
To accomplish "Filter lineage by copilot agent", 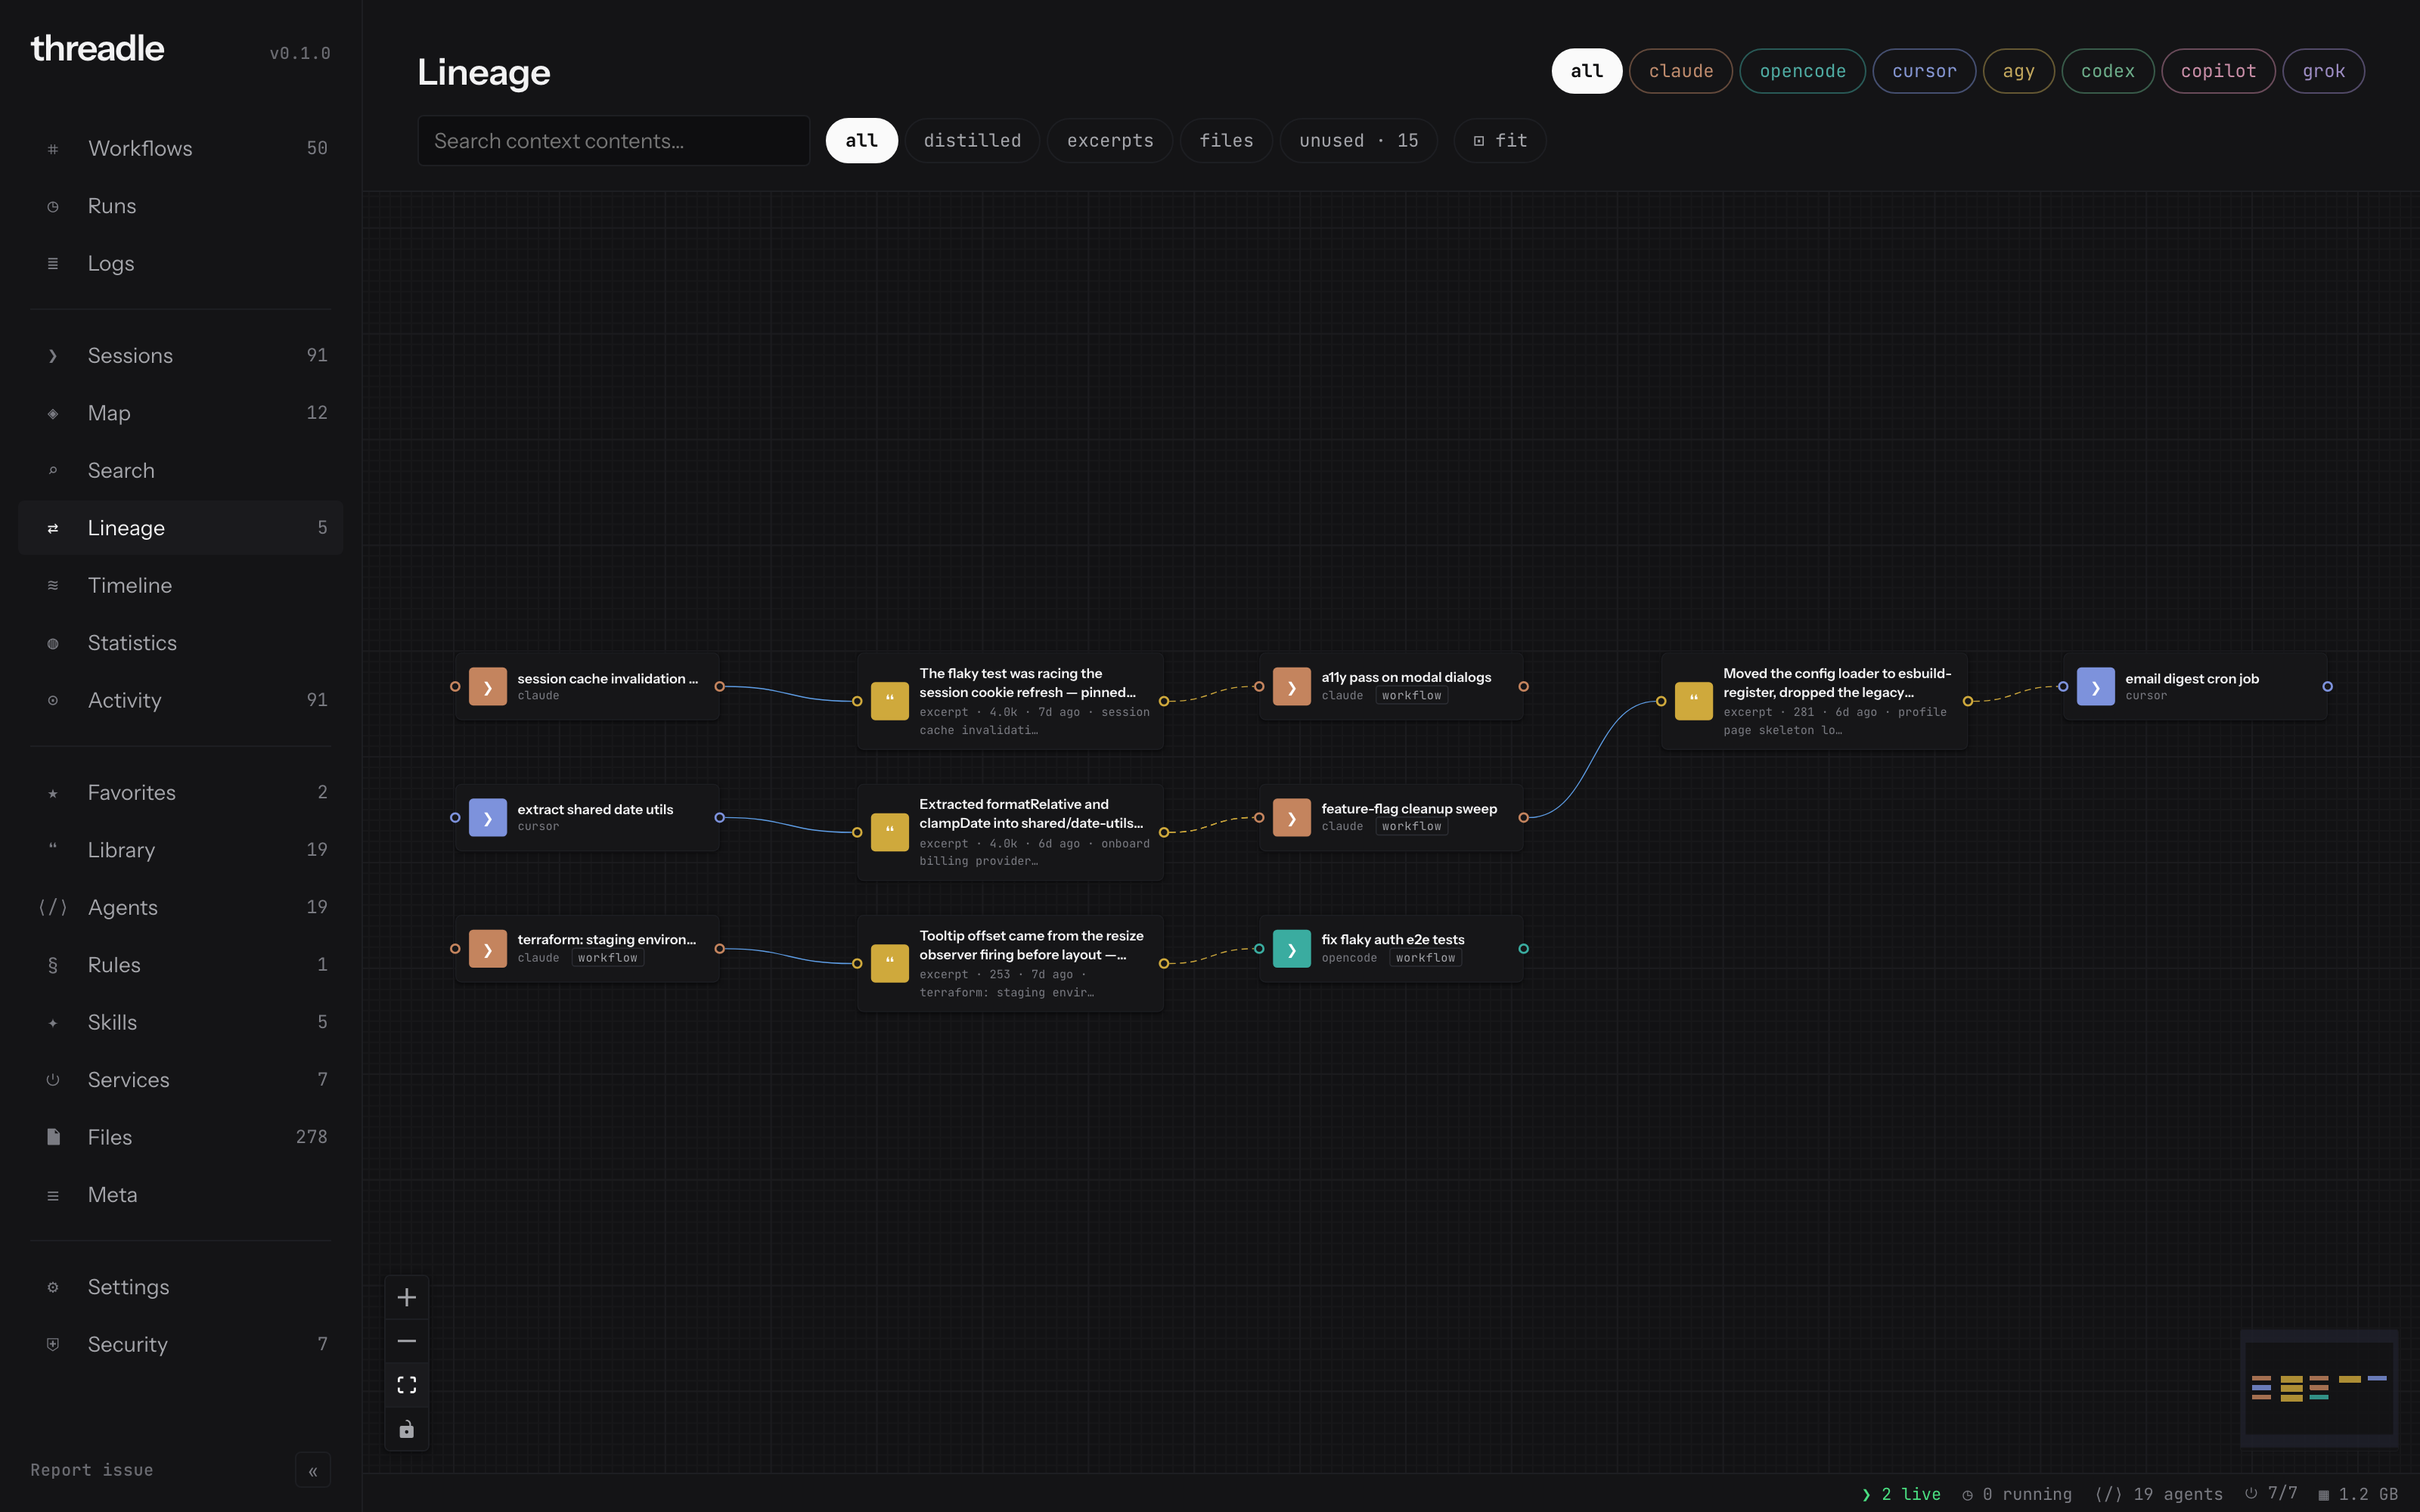I will 2218,71.
